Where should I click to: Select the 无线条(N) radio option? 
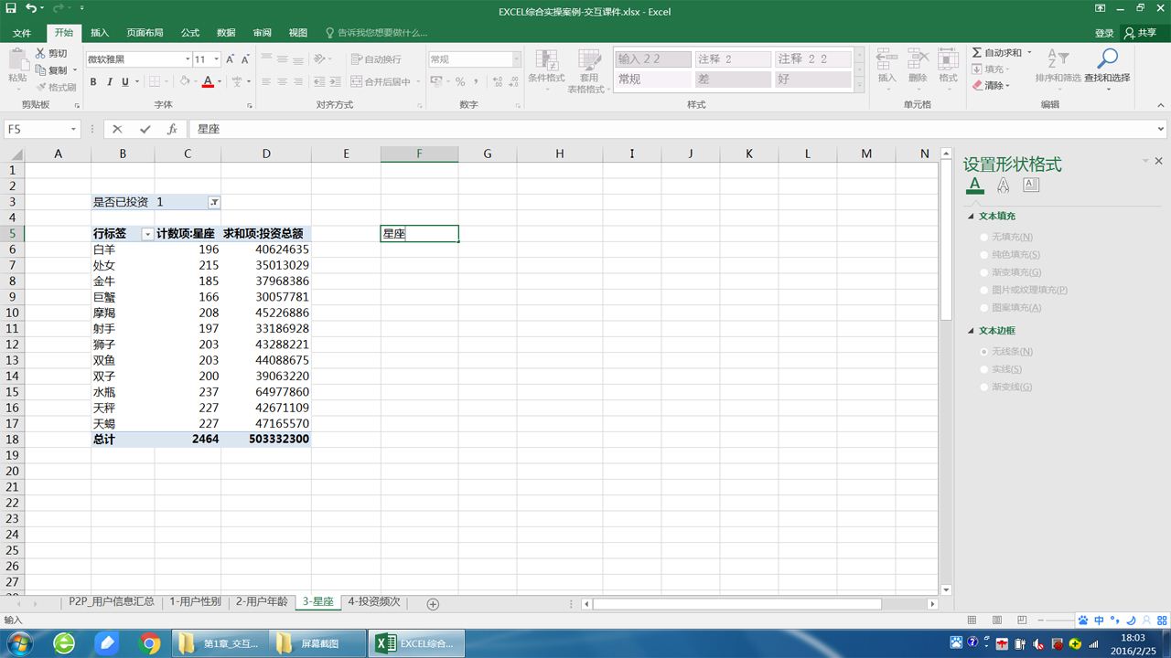pyautogui.click(x=984, y=352)
